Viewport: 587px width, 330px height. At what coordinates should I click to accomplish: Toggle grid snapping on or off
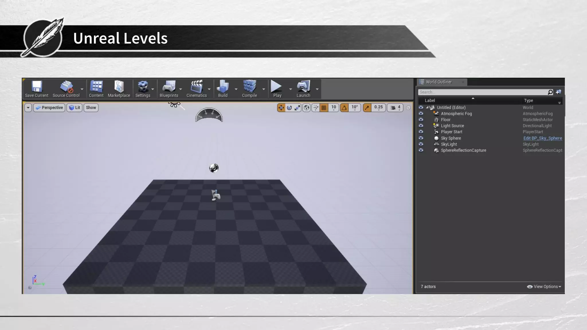[x=324, y=108]
